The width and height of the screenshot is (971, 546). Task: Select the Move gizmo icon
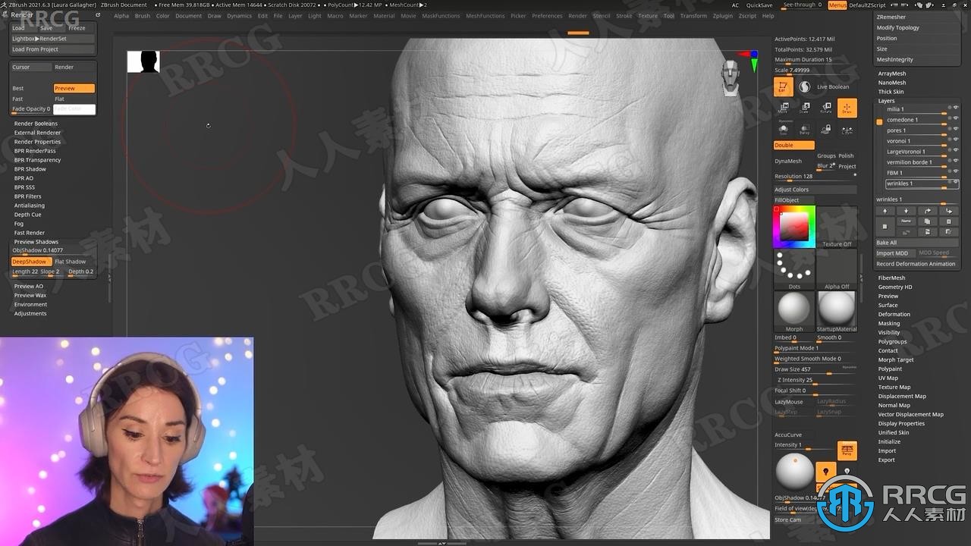[784, 108]
